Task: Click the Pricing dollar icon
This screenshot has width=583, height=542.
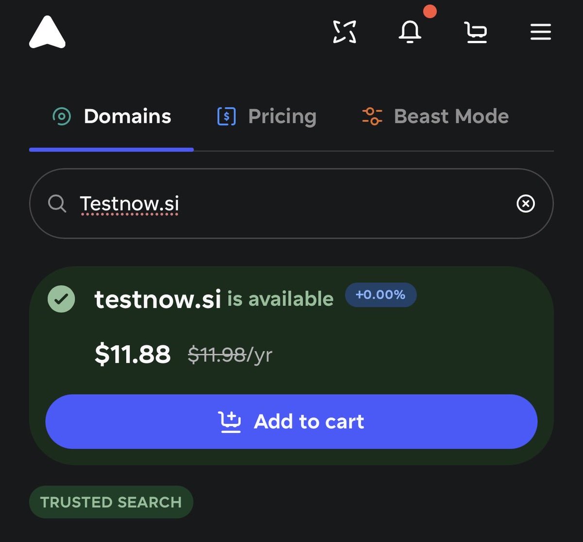Action: tap(226, 117)
